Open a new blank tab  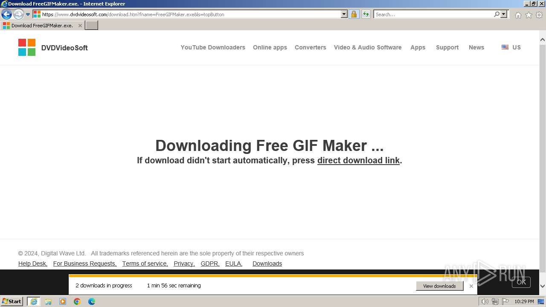tap(92, 25)
